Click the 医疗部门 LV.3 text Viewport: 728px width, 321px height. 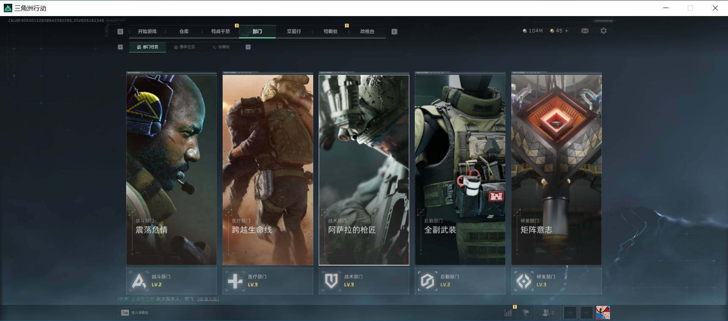(253, 285)
